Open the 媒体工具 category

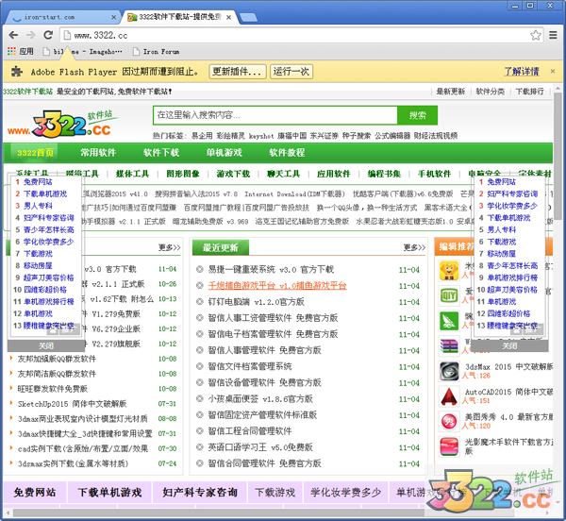[x=132, y=174]
